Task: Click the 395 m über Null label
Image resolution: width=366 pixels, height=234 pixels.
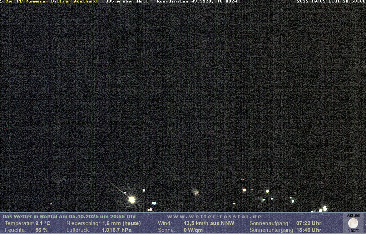Action: [x=127, y=2]
